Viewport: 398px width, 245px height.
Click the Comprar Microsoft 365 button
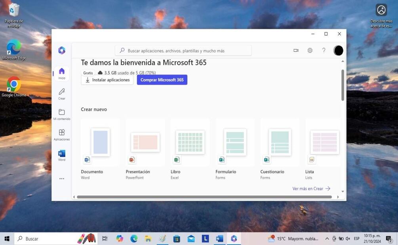point(162,80)
